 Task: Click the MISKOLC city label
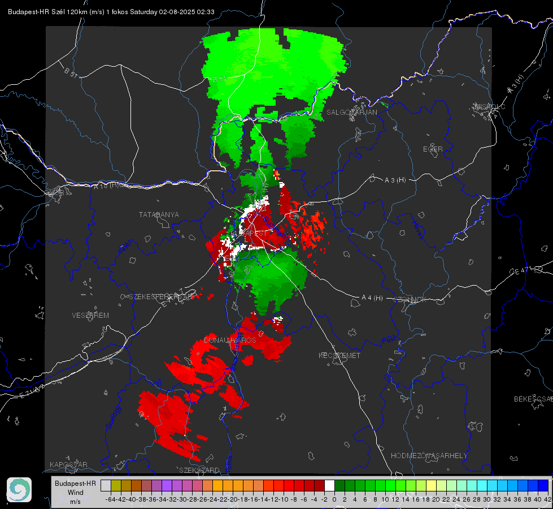[x=490, y=106]
